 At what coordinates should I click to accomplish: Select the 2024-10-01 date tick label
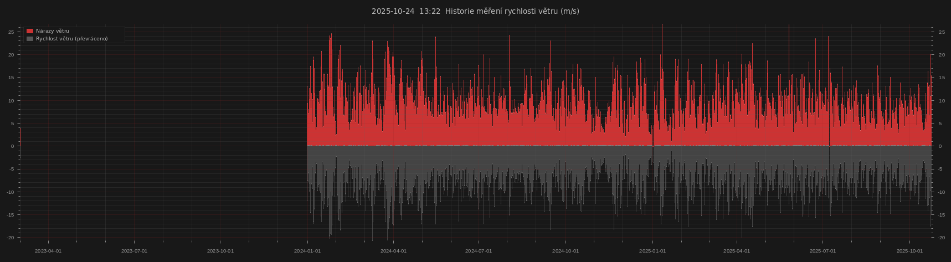(x=566, y=251)
